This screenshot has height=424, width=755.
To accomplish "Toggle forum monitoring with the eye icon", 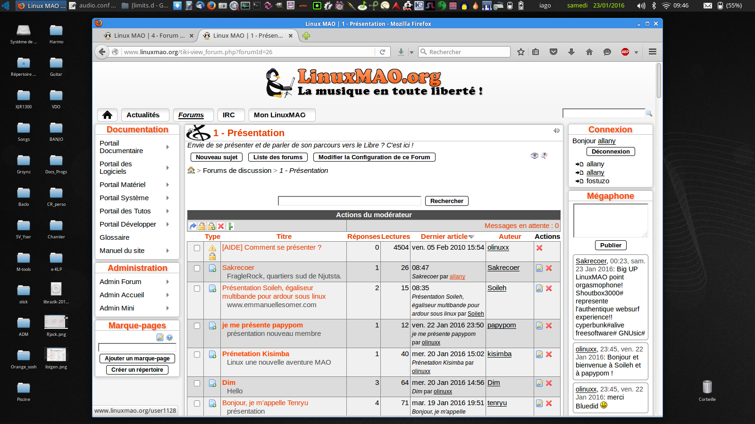I will coord(534,155).
